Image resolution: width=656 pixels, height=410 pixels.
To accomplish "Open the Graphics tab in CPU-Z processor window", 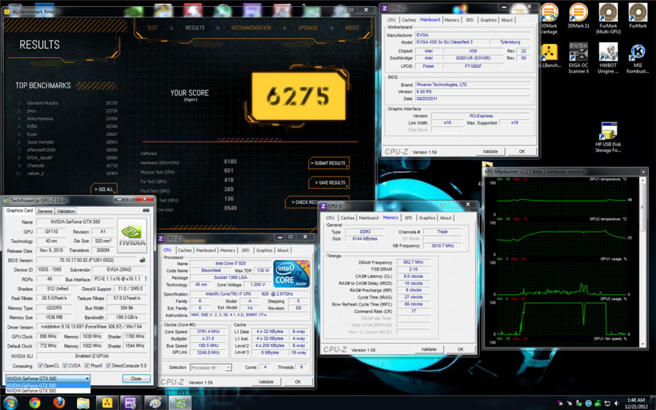I will 264,250.
